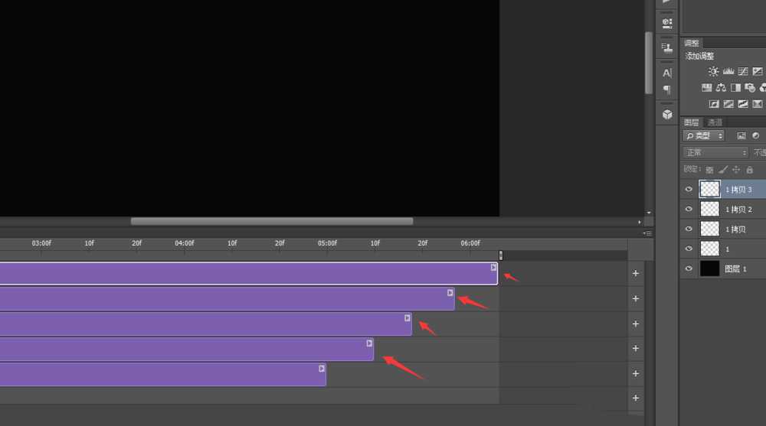Viewport: 766px width, 426px height.
Task: Click the lock all padlock icon
Action: pyautogui.click(x=749, y=170)
